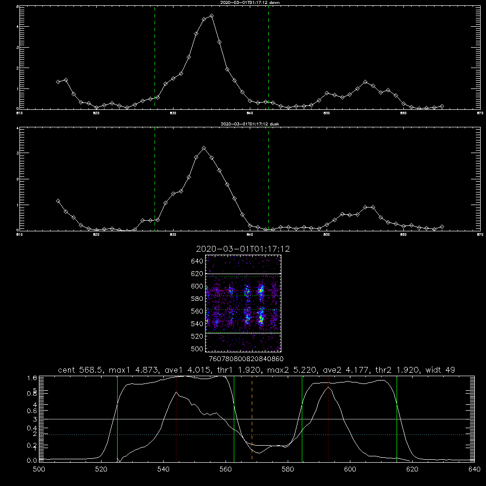Click the '500' x-axis label of bottom plot
The image size is (486, 486).
click(x=39, y=469)
